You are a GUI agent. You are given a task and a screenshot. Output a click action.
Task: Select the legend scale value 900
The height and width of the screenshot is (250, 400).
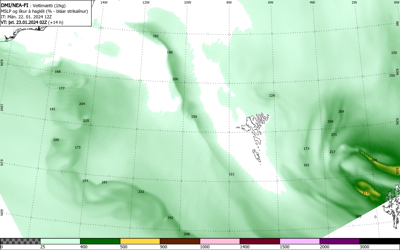point(164,247)
